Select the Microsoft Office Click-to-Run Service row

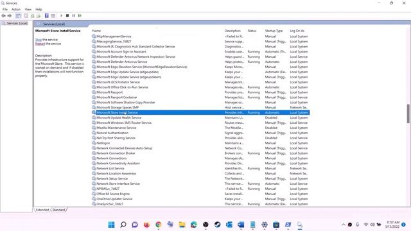[x=200, y=87]
